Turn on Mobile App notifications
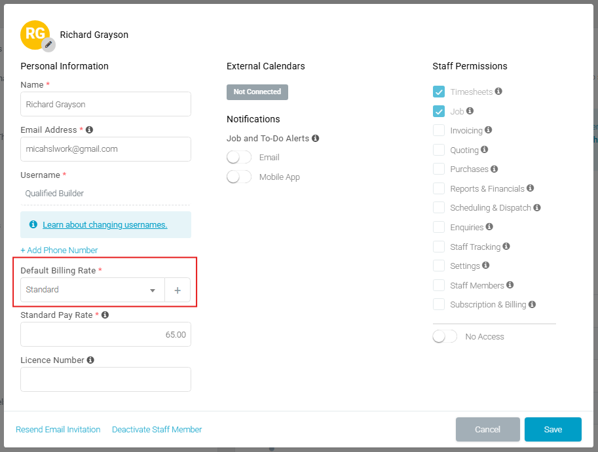This screenshot has width=598, height=452. [239, 177]
